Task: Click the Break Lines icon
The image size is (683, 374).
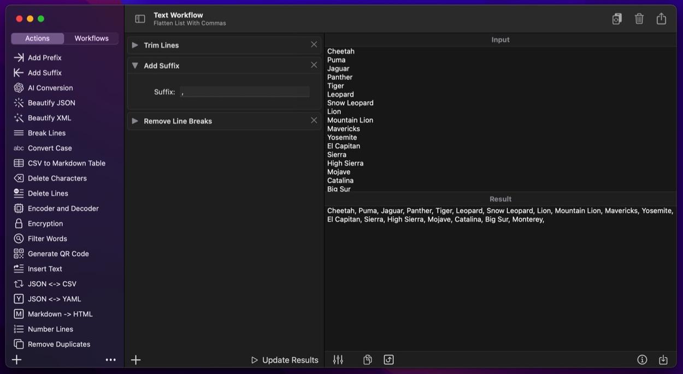Action: pos(19,133)
